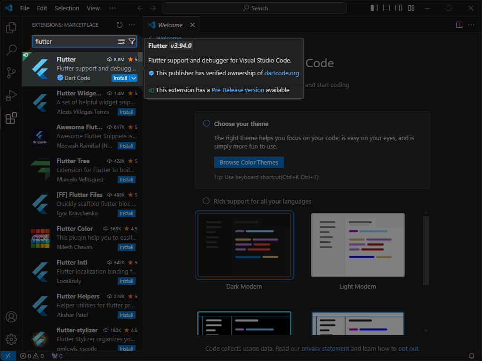Image resolution: width=482 pixels, height=361 pixels.
Task: Click Browse Color Themes button
Action: coord(249,162)
